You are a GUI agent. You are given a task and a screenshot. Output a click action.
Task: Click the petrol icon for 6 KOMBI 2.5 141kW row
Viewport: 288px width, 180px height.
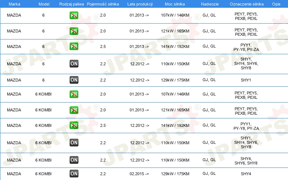point(74,125)
